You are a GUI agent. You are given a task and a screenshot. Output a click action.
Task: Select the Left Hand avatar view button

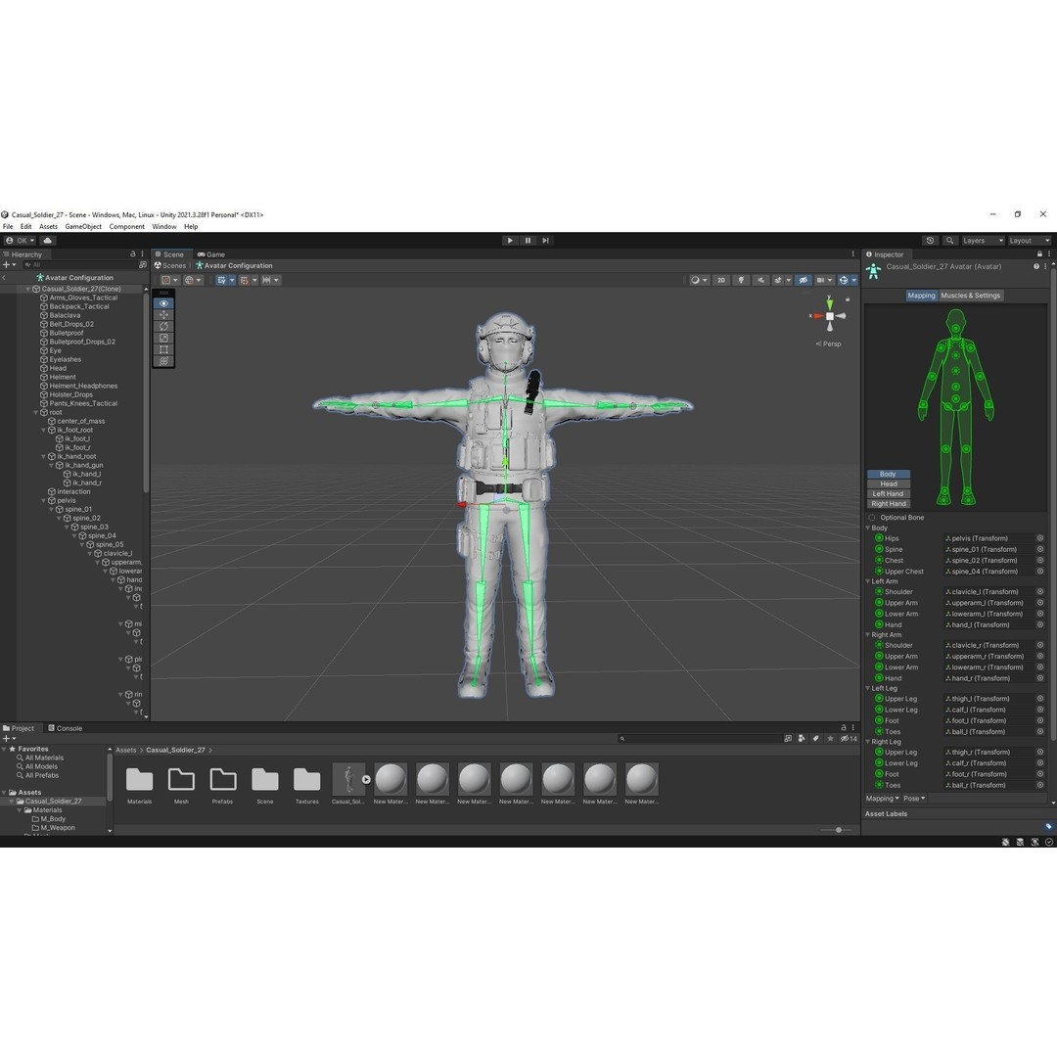click(x=887, y=493)
